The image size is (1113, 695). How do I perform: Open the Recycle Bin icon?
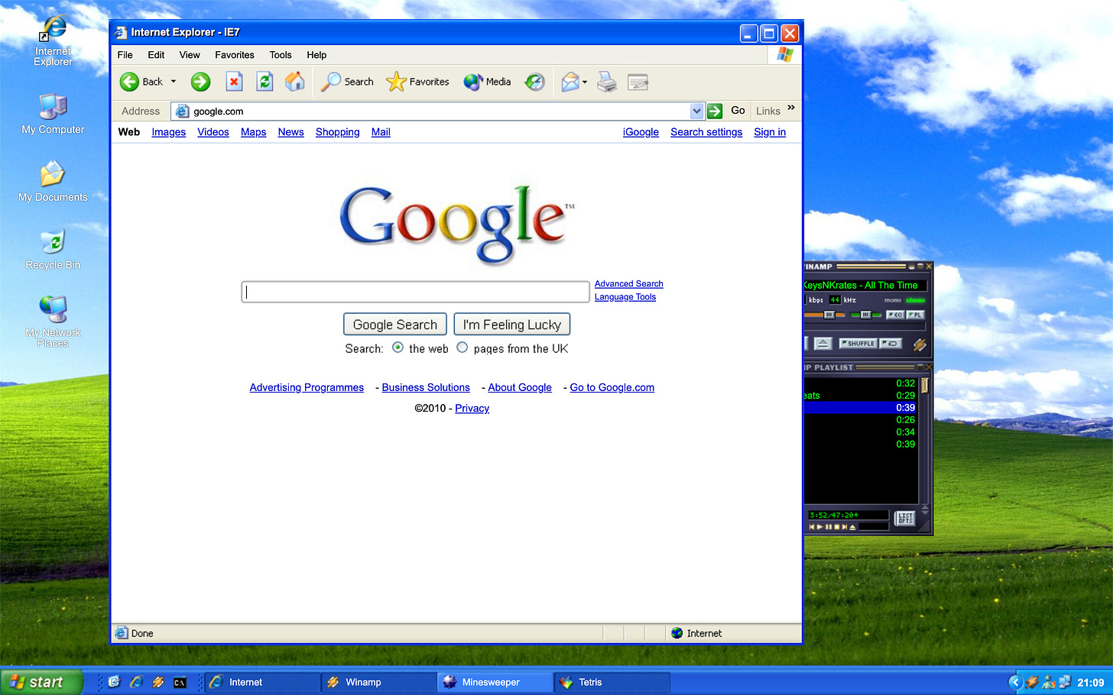[53, 249]
